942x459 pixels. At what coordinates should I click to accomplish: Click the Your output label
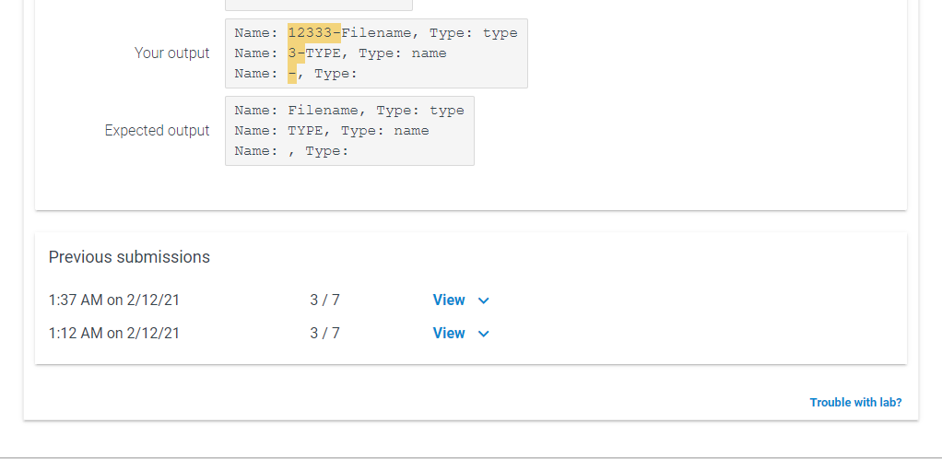coord(171,53)
